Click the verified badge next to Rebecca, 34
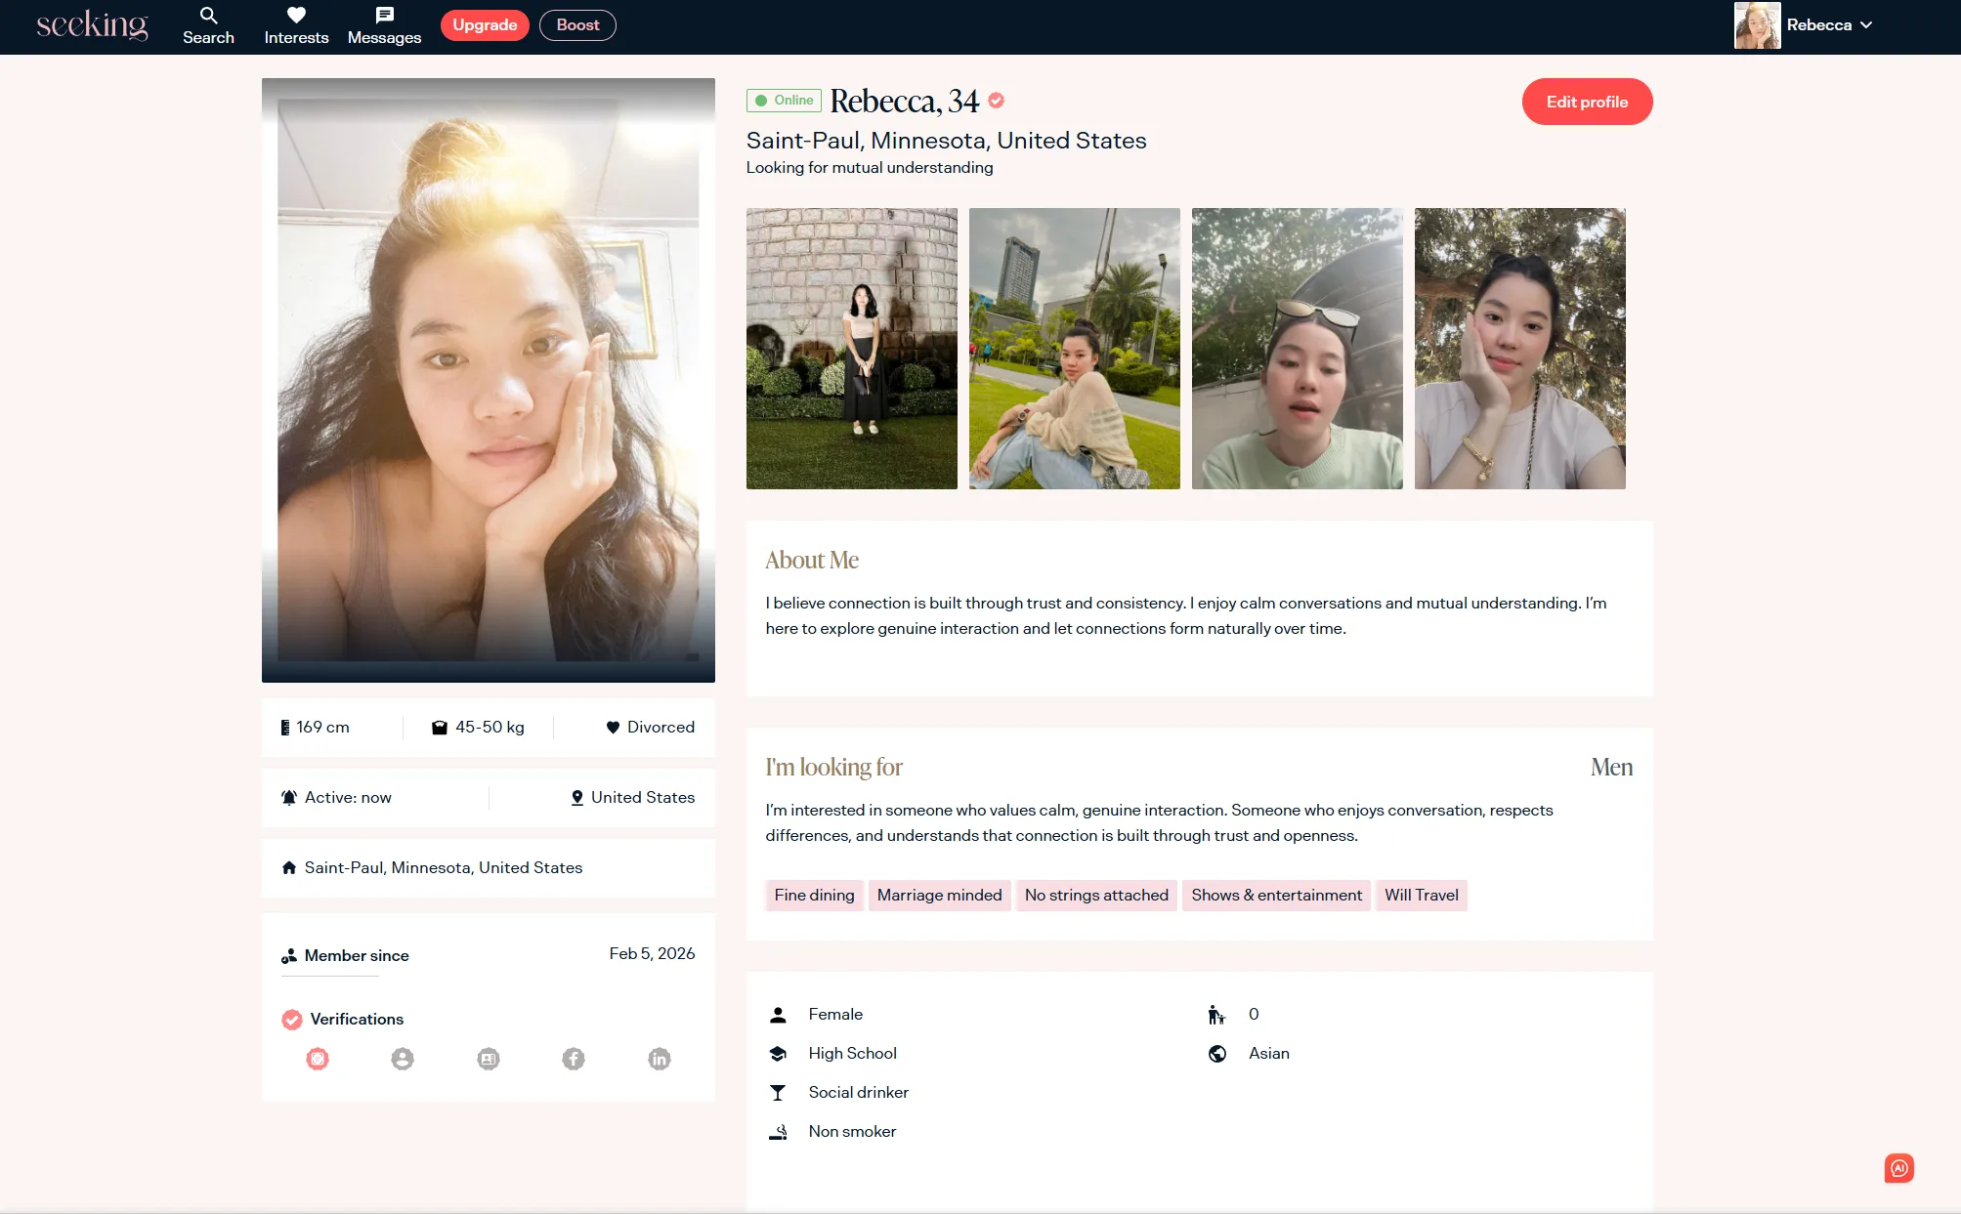Screen dimensions: 1961x1214 [996, 101]
